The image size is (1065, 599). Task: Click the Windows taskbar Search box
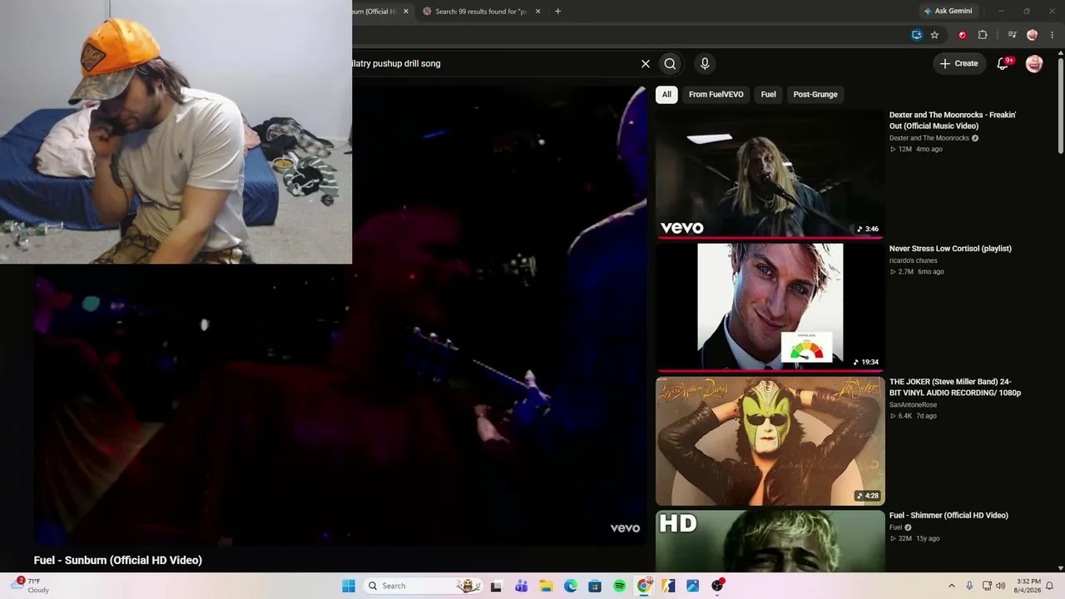tap(424, 586)
